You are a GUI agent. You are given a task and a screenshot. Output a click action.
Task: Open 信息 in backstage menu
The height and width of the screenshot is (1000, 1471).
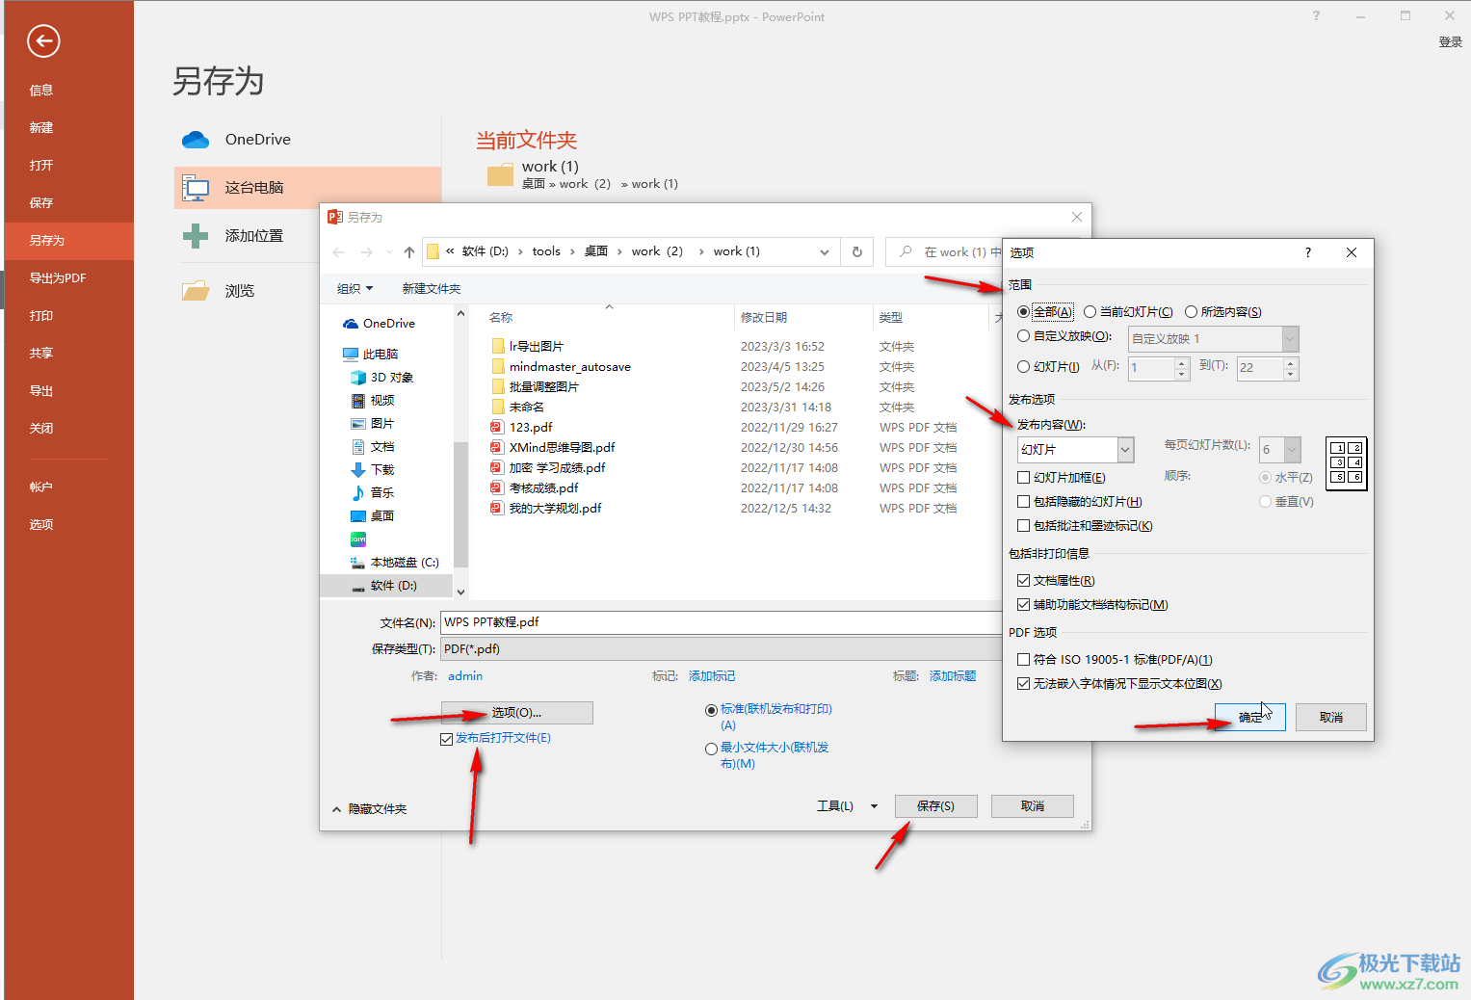coord(40,91)
